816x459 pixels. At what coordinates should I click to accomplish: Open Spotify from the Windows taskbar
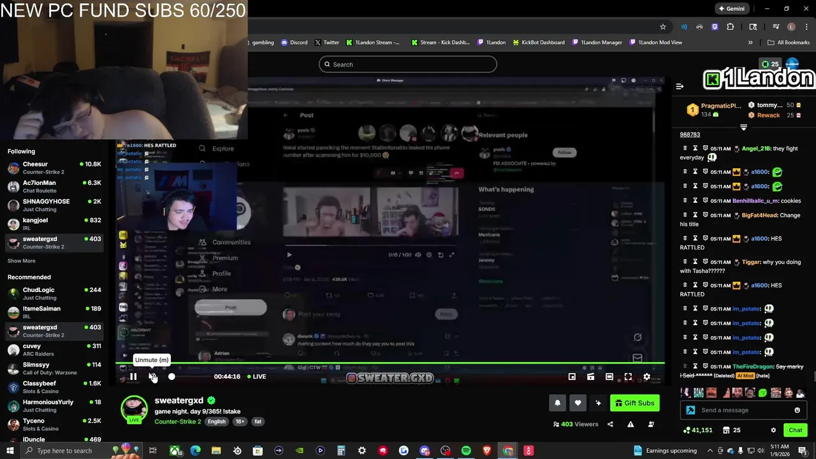point(466,451)
